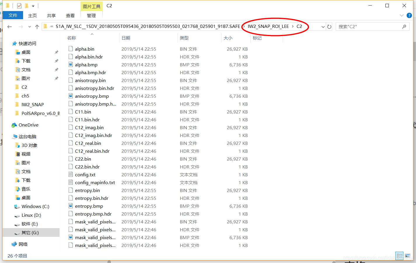Click the IW2_SNAP_ROI_LEE breadcrumb segment
The width and height of the screenshot is (416, 263).
(x=268, y=26)
